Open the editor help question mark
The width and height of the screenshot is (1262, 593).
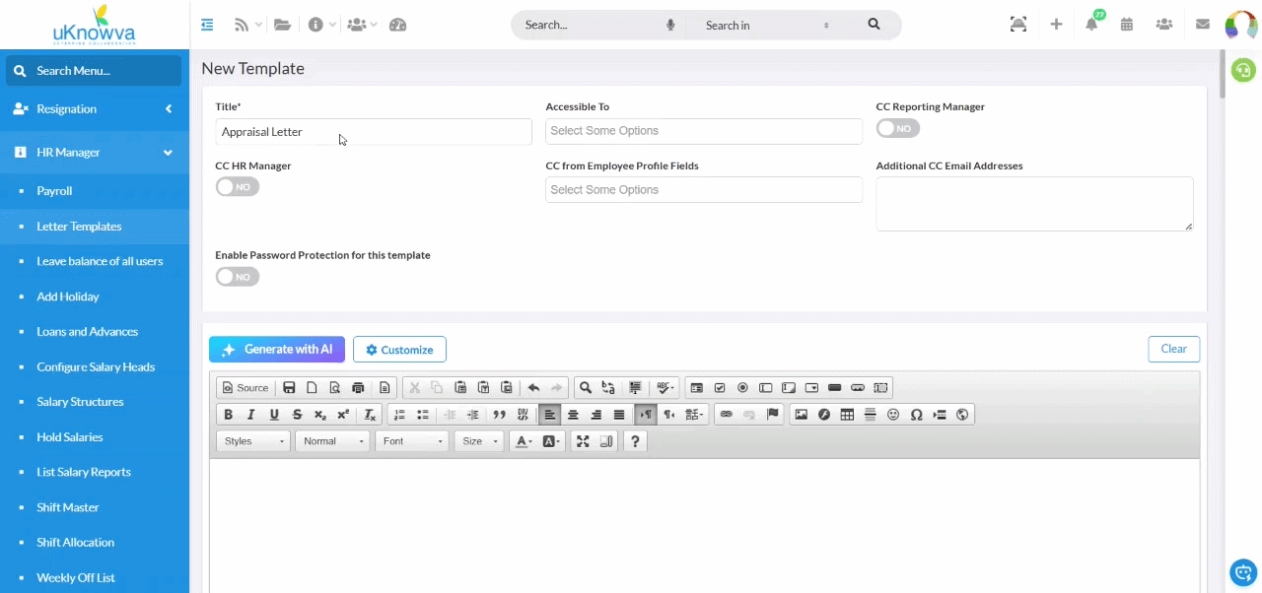pyautogui.click(x=635, y=441)
